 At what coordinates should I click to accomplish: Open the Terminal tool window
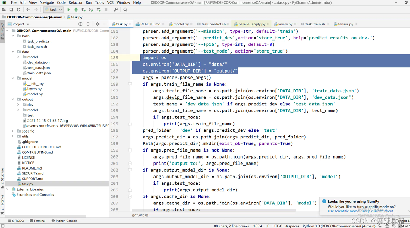37,221
